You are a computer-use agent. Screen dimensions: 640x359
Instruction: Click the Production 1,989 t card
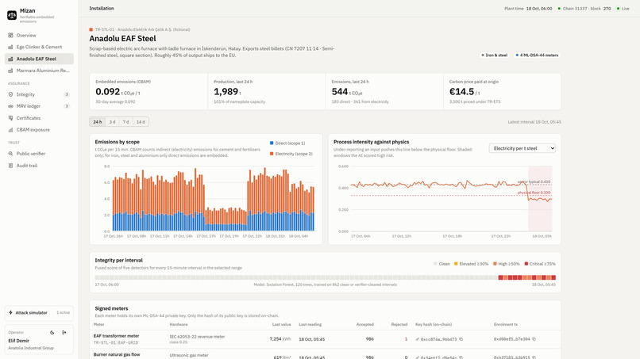[x=267, y=92]
